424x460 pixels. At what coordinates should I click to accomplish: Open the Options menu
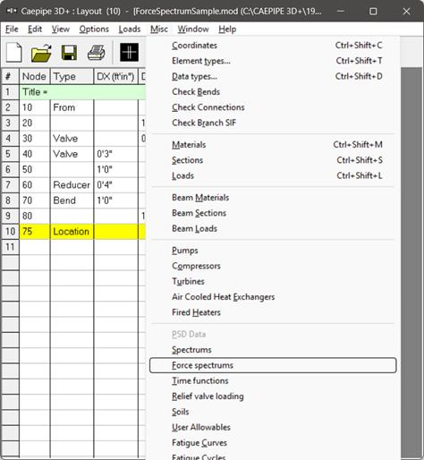[94, 30]
